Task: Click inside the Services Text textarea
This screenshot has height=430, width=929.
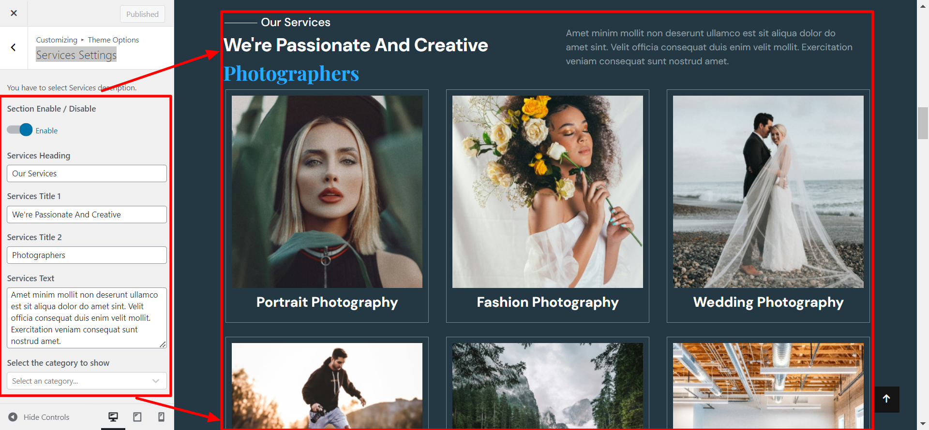Action: (87, 317)
